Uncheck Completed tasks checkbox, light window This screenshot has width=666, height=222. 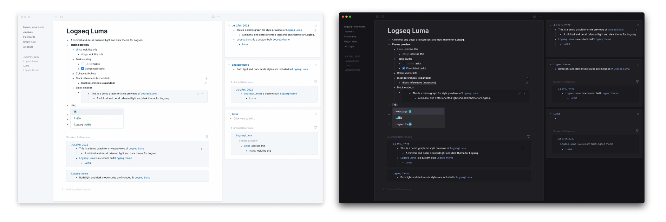(x=82, y=69)
